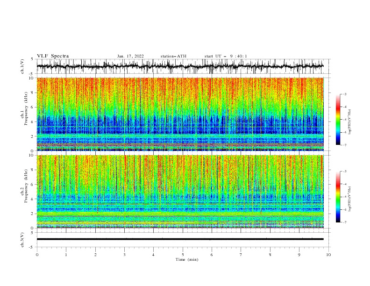Click the "-5" tick on ch.1 colorbar
This screenshot has width=370, height=286.
[x=345, y=120]
